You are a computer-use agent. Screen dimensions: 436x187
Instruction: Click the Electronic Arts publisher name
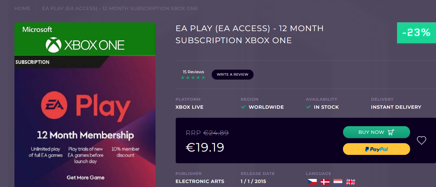tap(200, 181)
